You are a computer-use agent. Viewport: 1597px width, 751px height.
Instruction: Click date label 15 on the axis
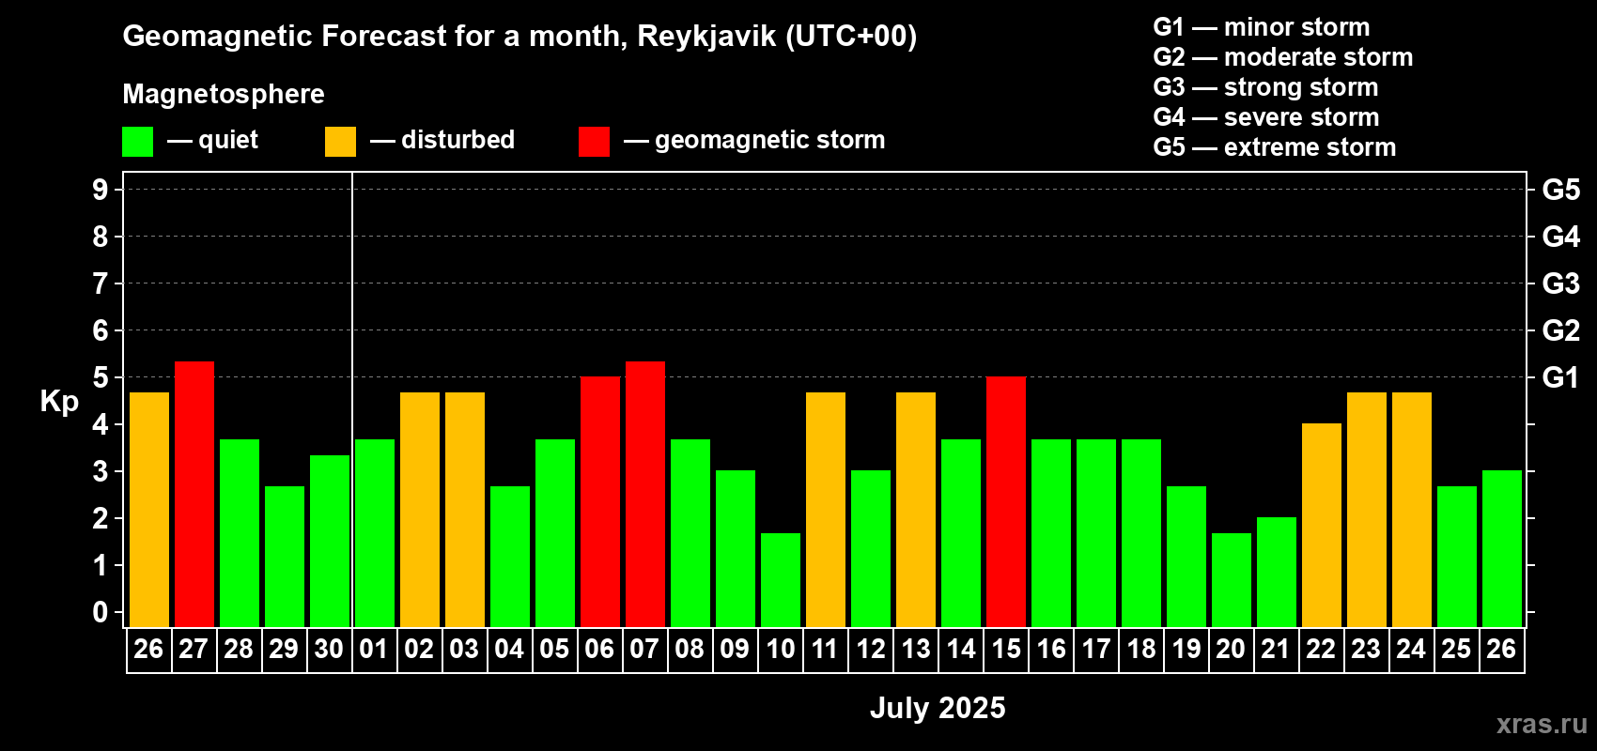click(1006, 650)
